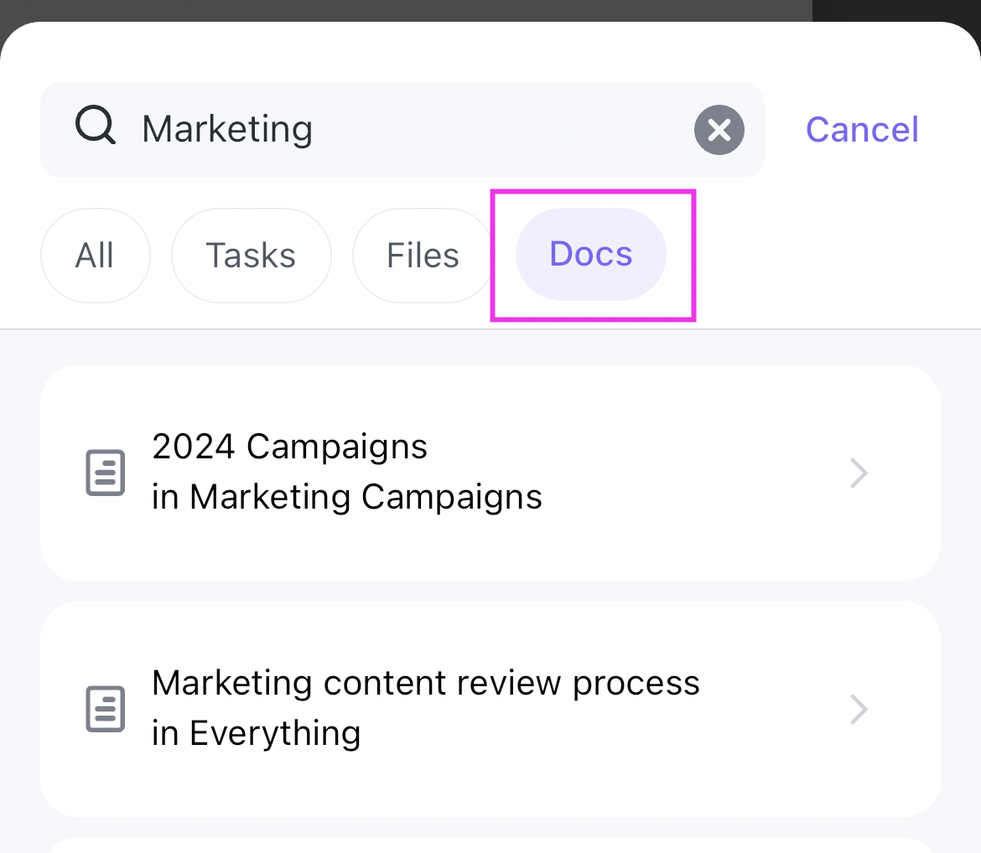The image size is (981, 853).
Task: Enable the Tasks-only results filter
Action: (251, 255)
